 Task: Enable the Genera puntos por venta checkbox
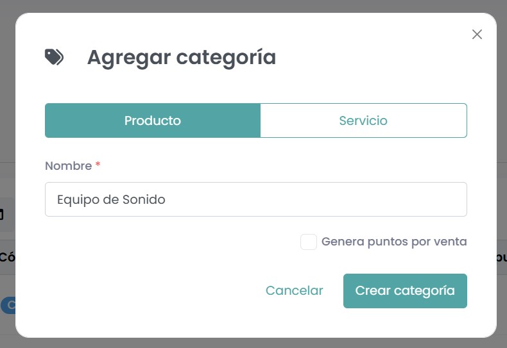point(309,242)
